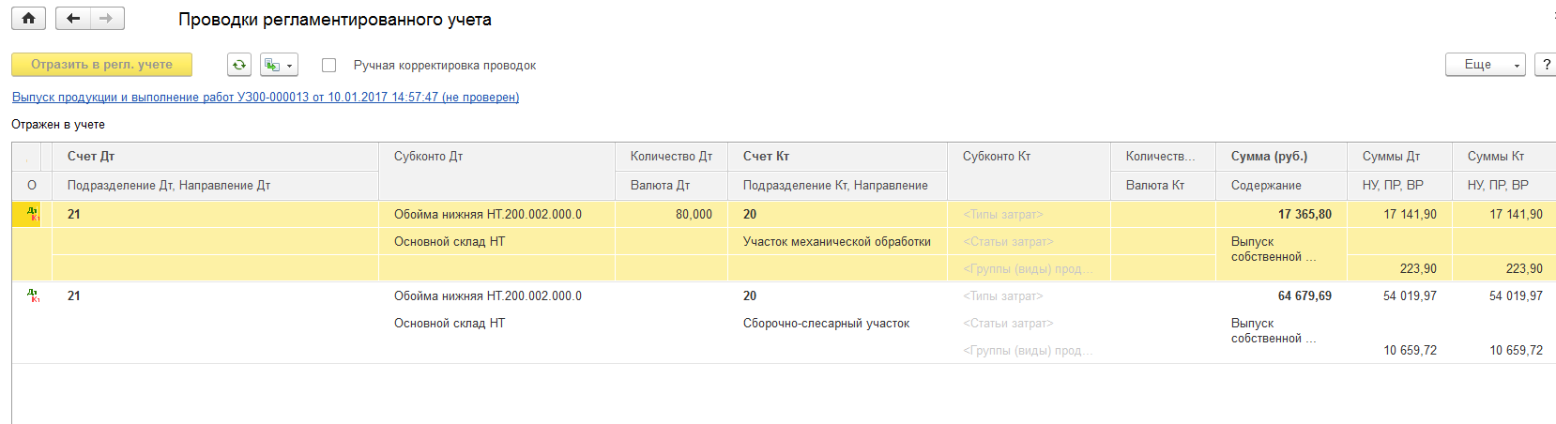This screenshot has height=424, width=1556.
Task: Open the Еще dropdown menu
Action: click(x=1485, y=65)
